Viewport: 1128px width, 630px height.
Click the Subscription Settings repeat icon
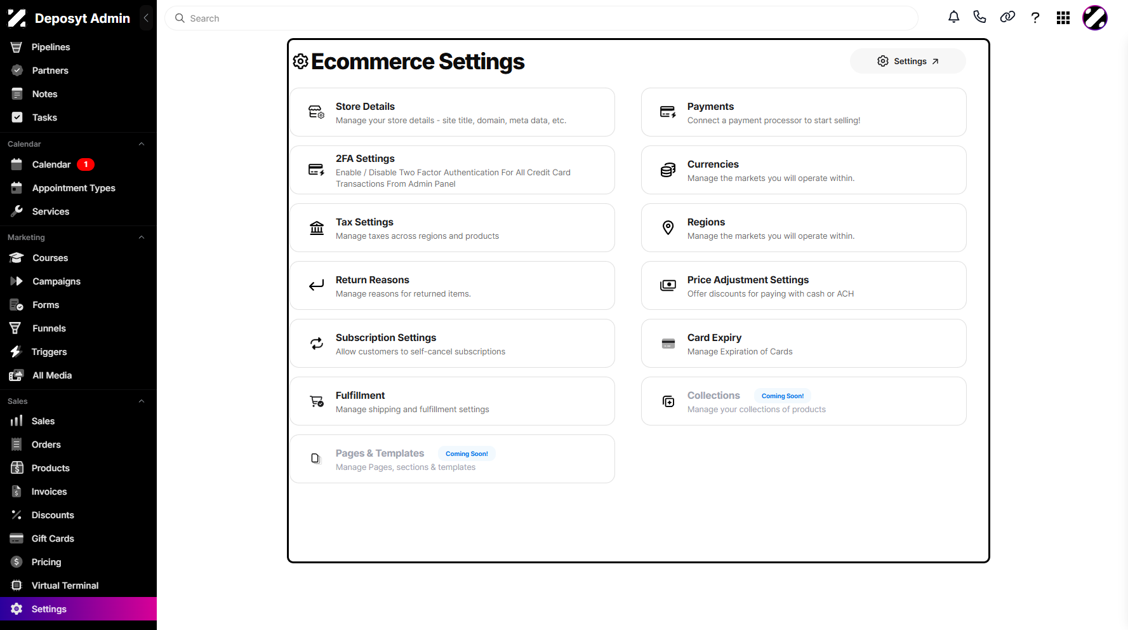coord(316,344)
